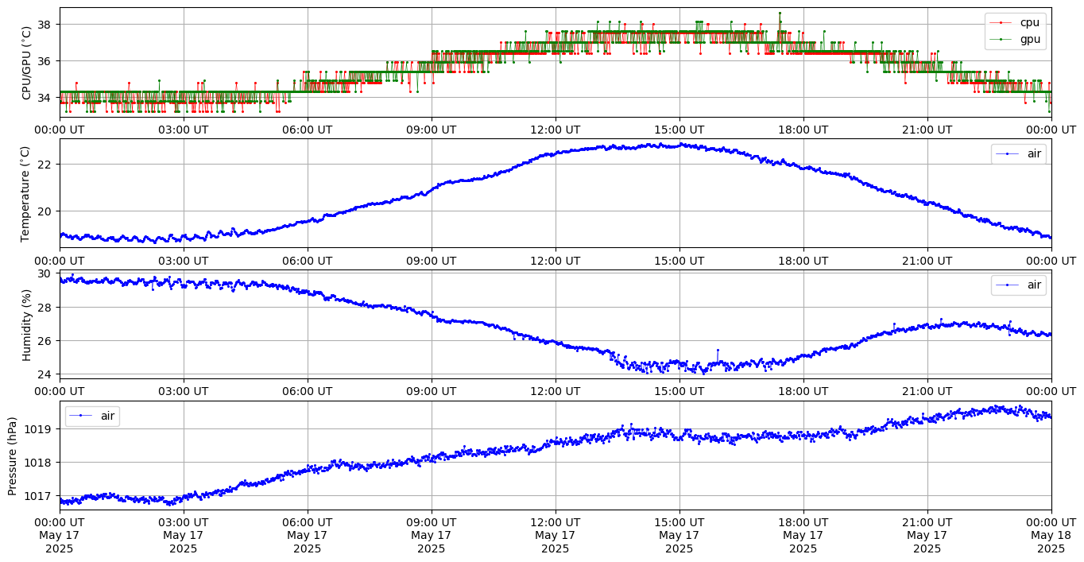Click the "air" legend in Pressure plot
Image resolution: width=1084 pixels, height=562 pixels.
[x=92, y=416]
